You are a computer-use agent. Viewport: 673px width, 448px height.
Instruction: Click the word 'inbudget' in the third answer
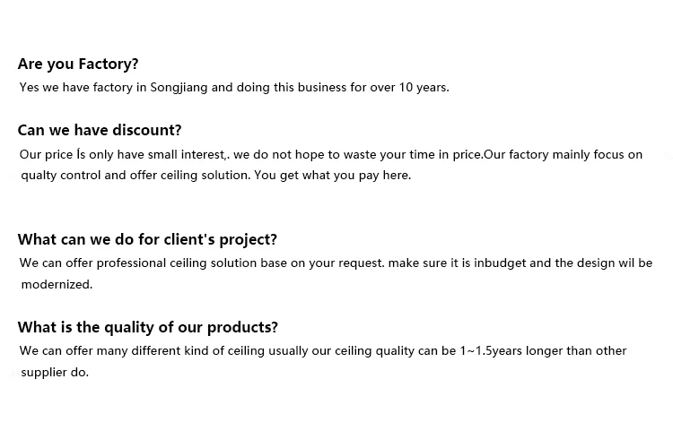click(x=500, y=263)
